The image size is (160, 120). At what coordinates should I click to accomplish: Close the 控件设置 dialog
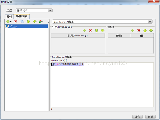[x=154, y=1]
